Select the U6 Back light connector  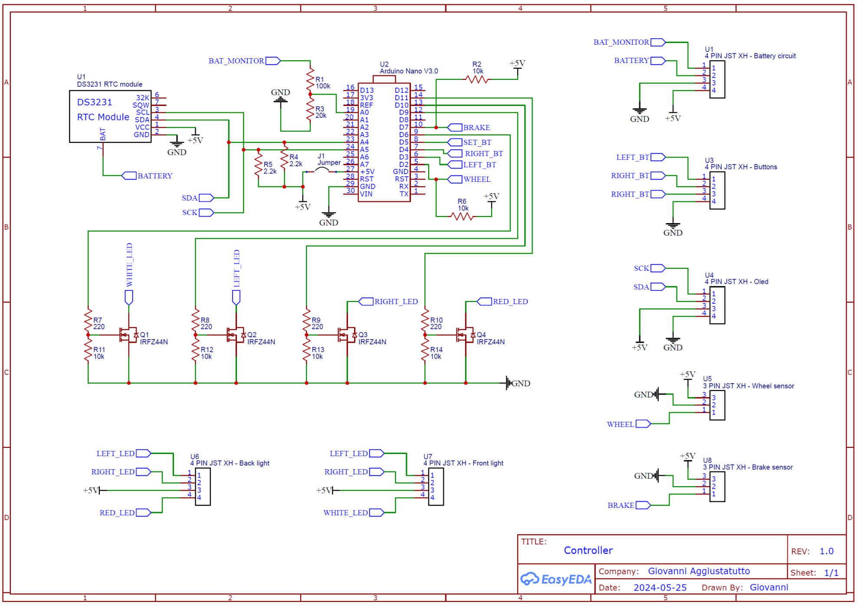[x=203, y=487]
